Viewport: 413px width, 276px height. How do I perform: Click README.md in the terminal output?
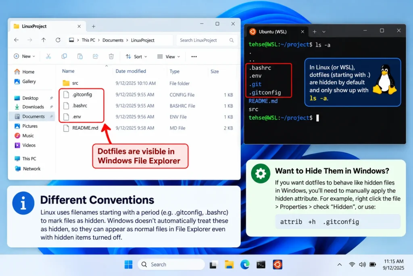click(x=263, y=101)
